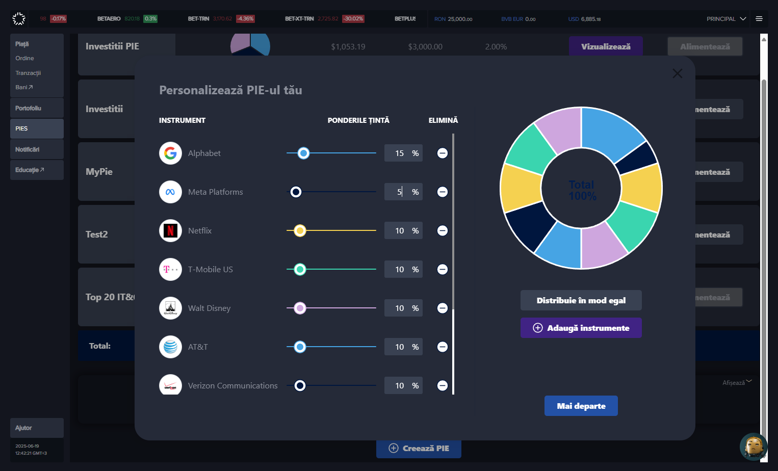Remove Alphabet with its minus icon
Viewport: 778px width, 471px height.
click(x=443, y=153)
